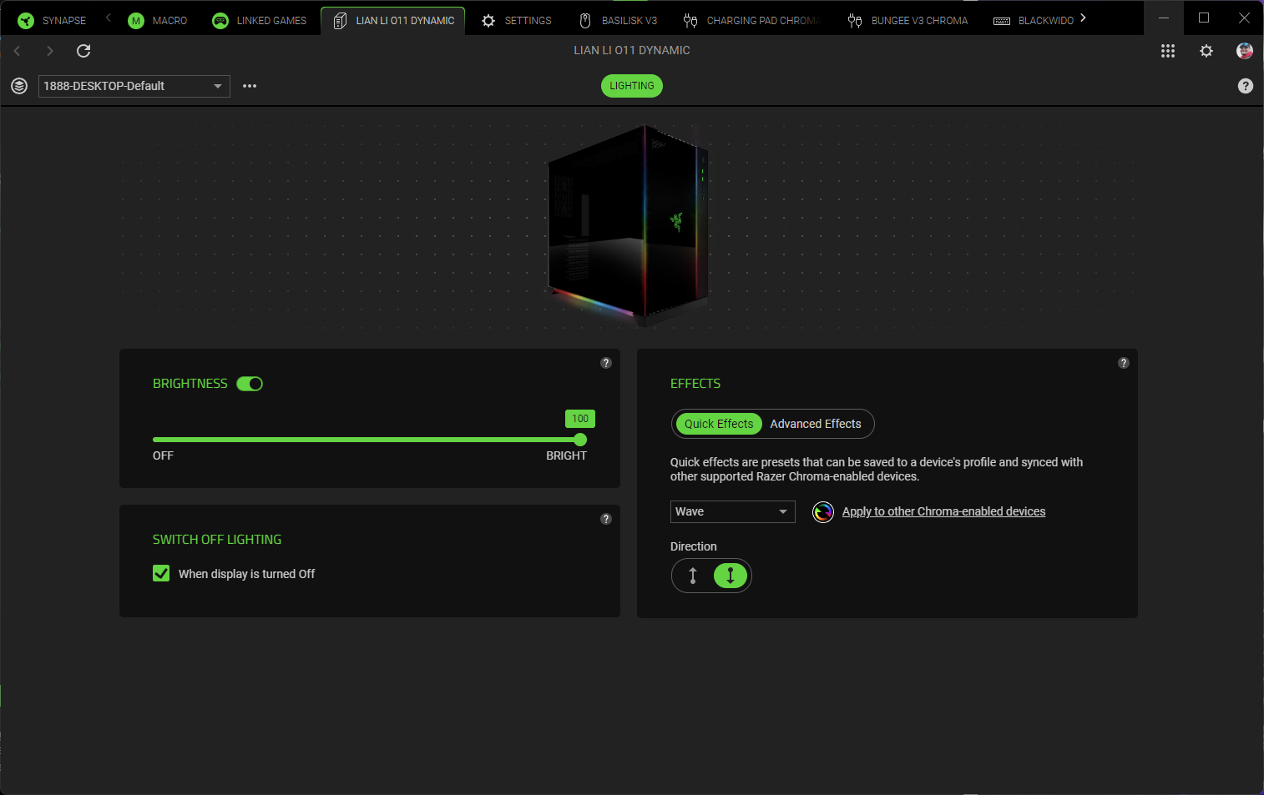
Task: Open the user account avatar
Action: (1245, 51)
